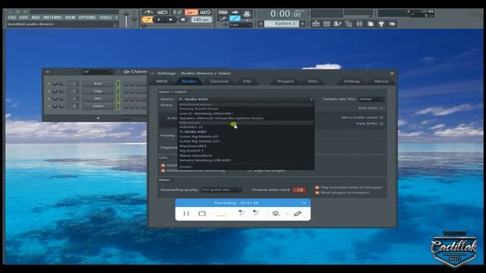Click the plus button beside Pattern 1
The height and width of the screenshot is (273, 486).
click(x=303, y=24)
